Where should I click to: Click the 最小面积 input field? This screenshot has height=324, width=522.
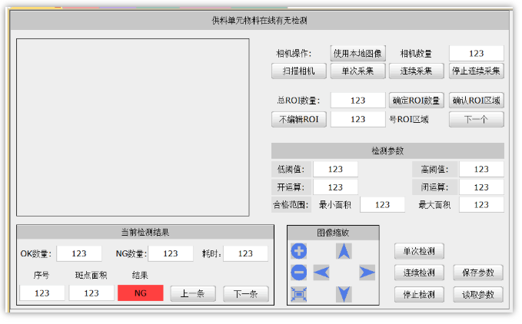point(383,205)
